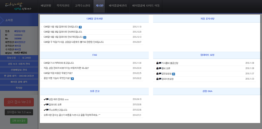Open 선불배달료 관리 in sidebar

coord(19,70)
